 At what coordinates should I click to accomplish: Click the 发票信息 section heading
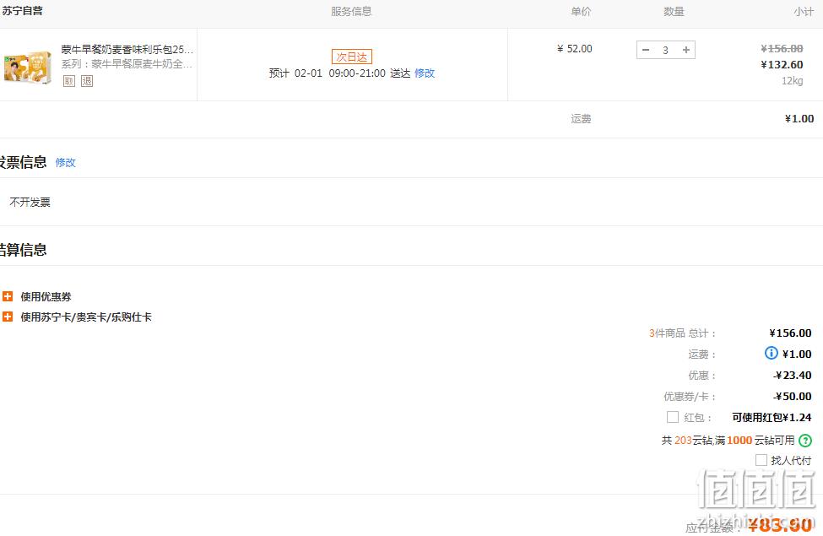(23, 162)
